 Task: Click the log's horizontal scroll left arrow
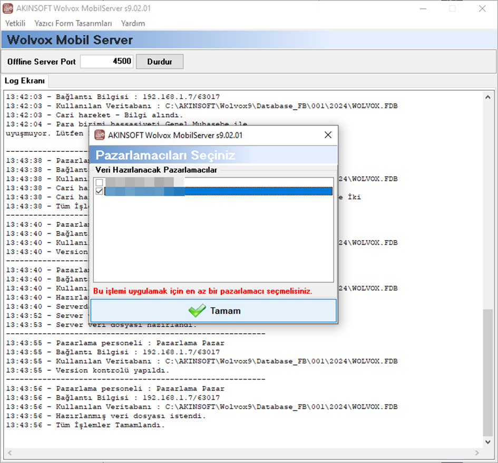(10, 452)
